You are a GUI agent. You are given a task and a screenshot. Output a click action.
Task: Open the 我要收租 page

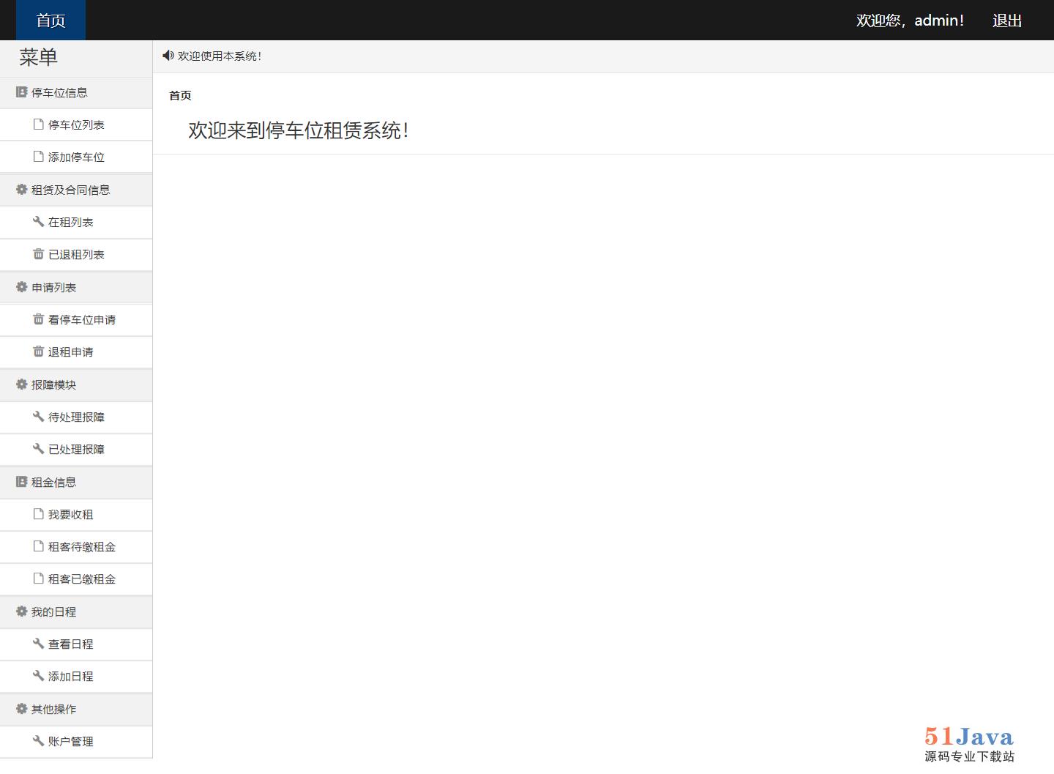(x=70, y=515)
